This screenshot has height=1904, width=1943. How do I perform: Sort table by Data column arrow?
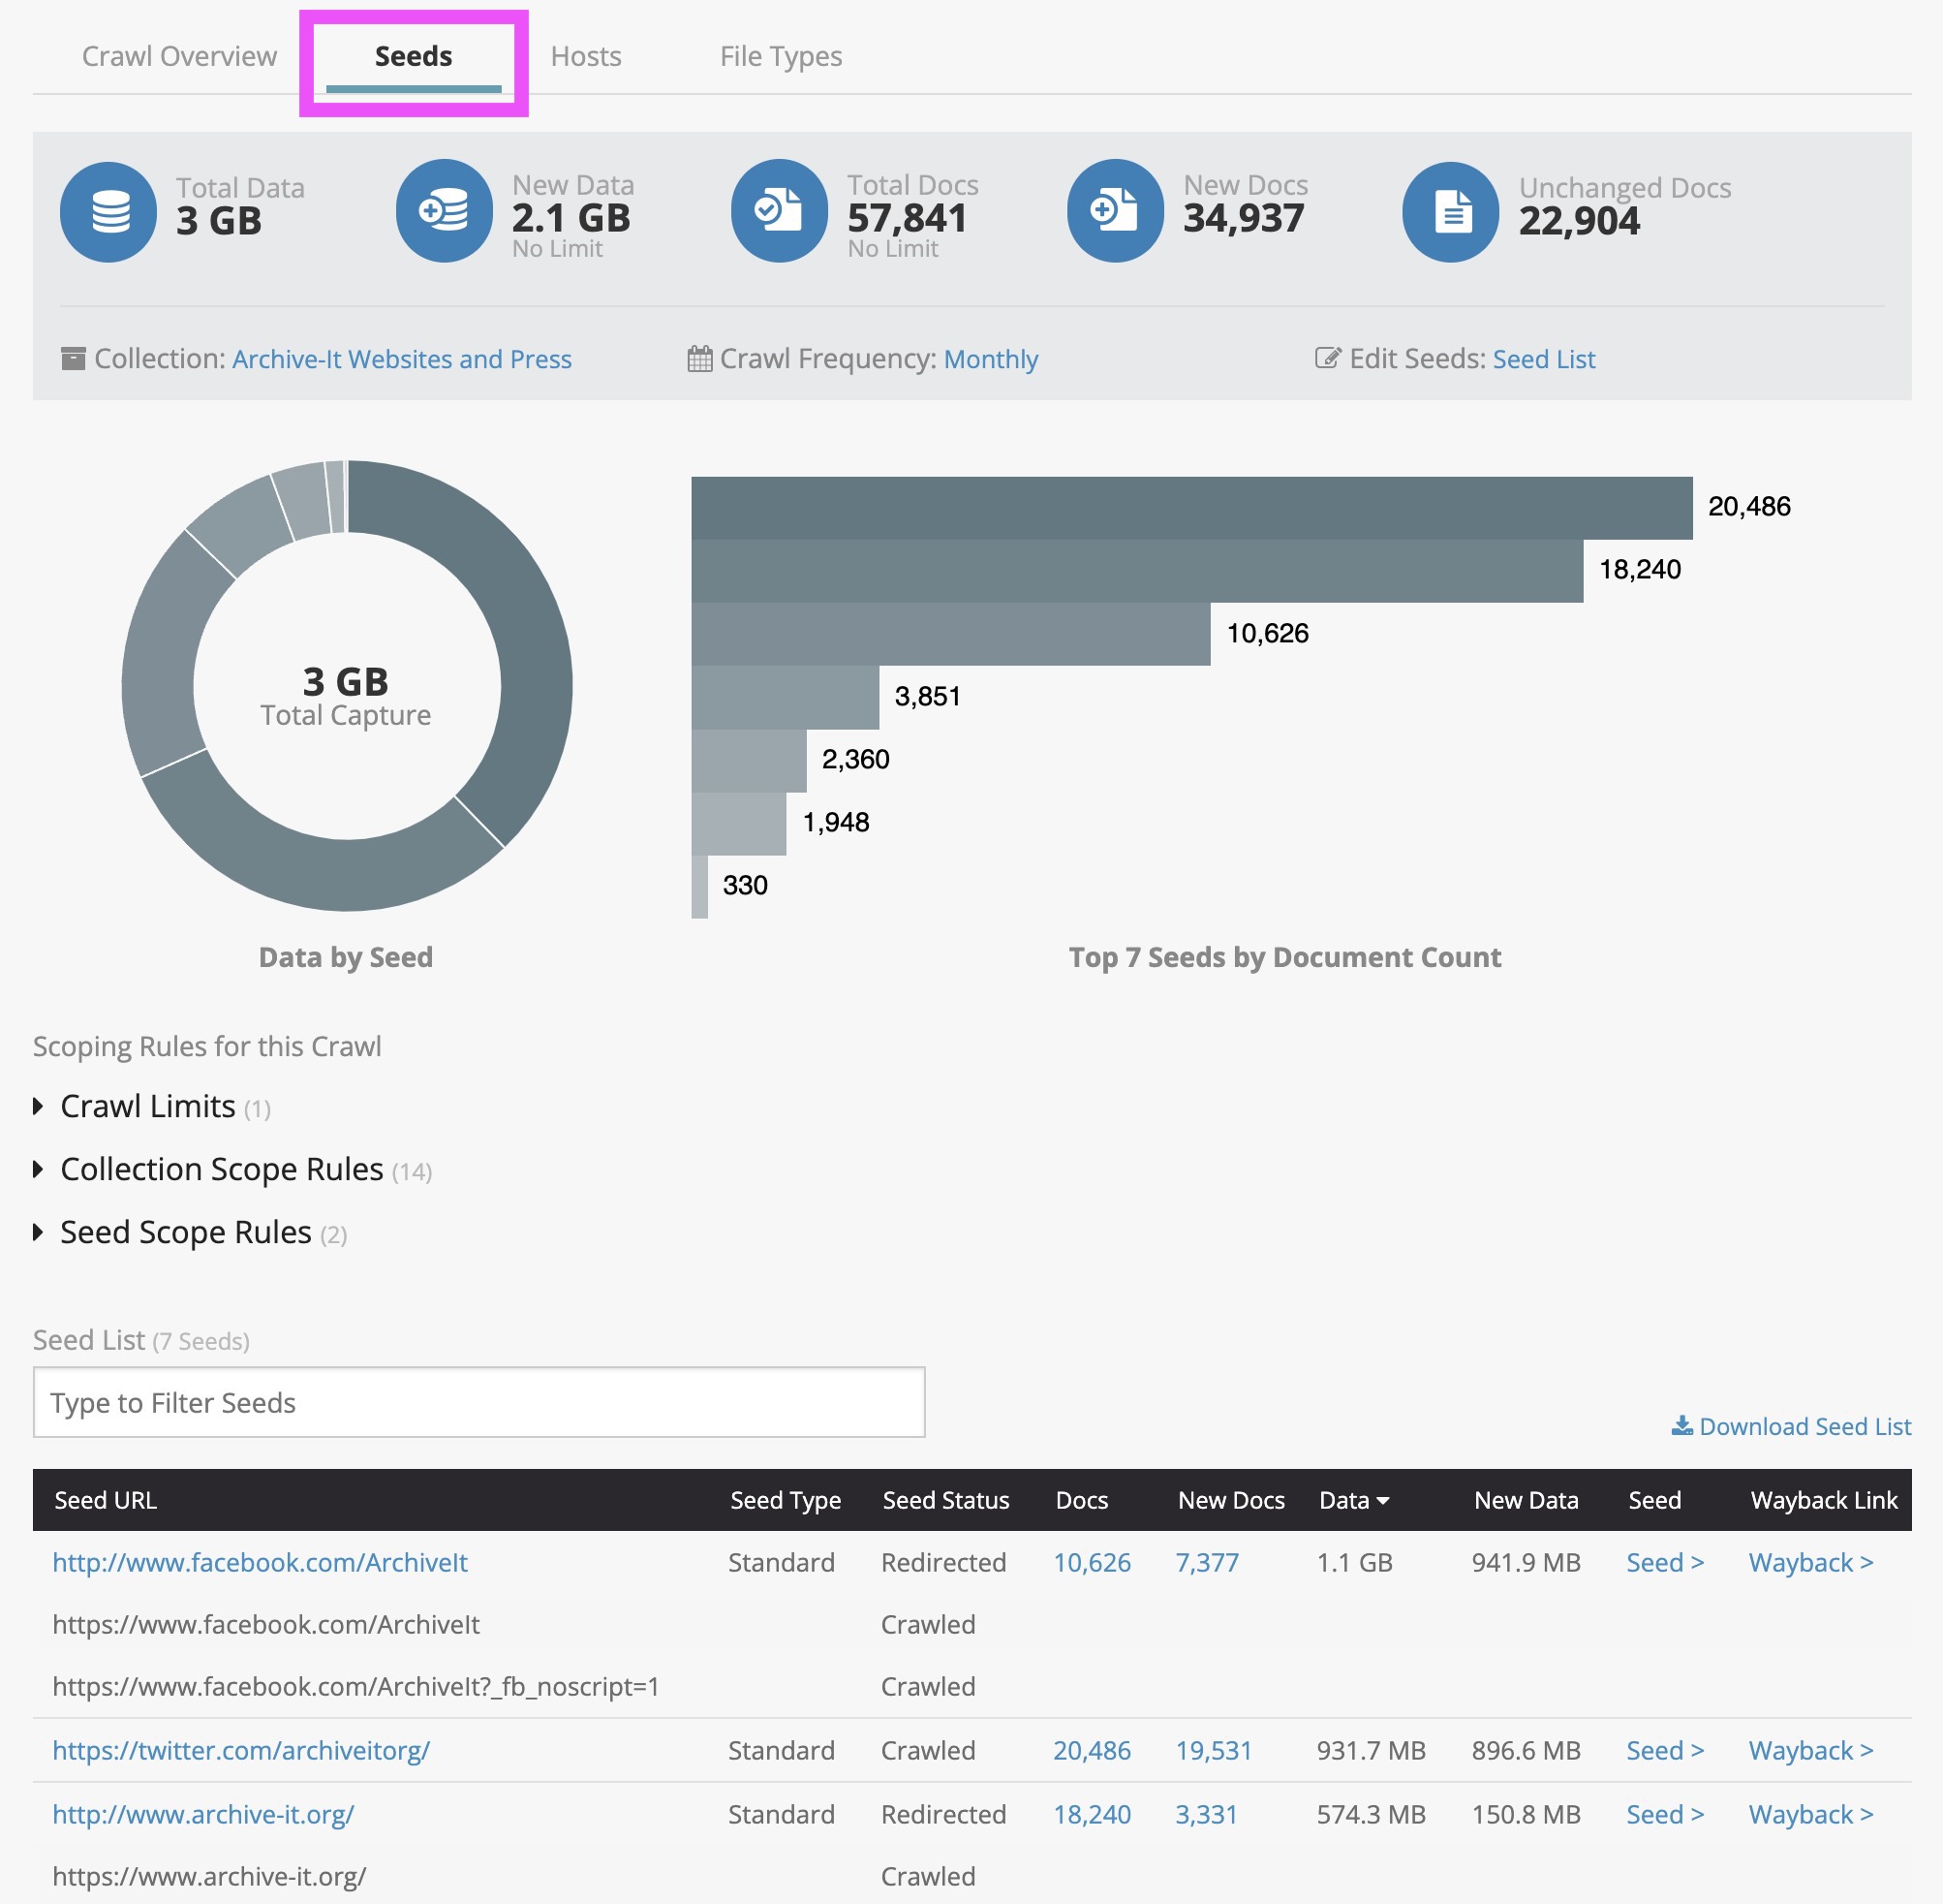[1383, 1500]
